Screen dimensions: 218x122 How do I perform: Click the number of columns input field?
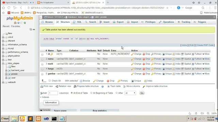[x=53, y=93]
